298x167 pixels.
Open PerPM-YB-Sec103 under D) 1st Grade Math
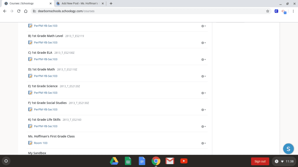click(x=46, y=76)
